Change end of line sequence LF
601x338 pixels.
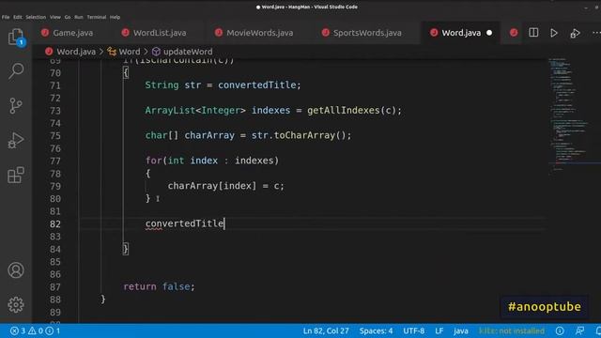tap(439, 330)
